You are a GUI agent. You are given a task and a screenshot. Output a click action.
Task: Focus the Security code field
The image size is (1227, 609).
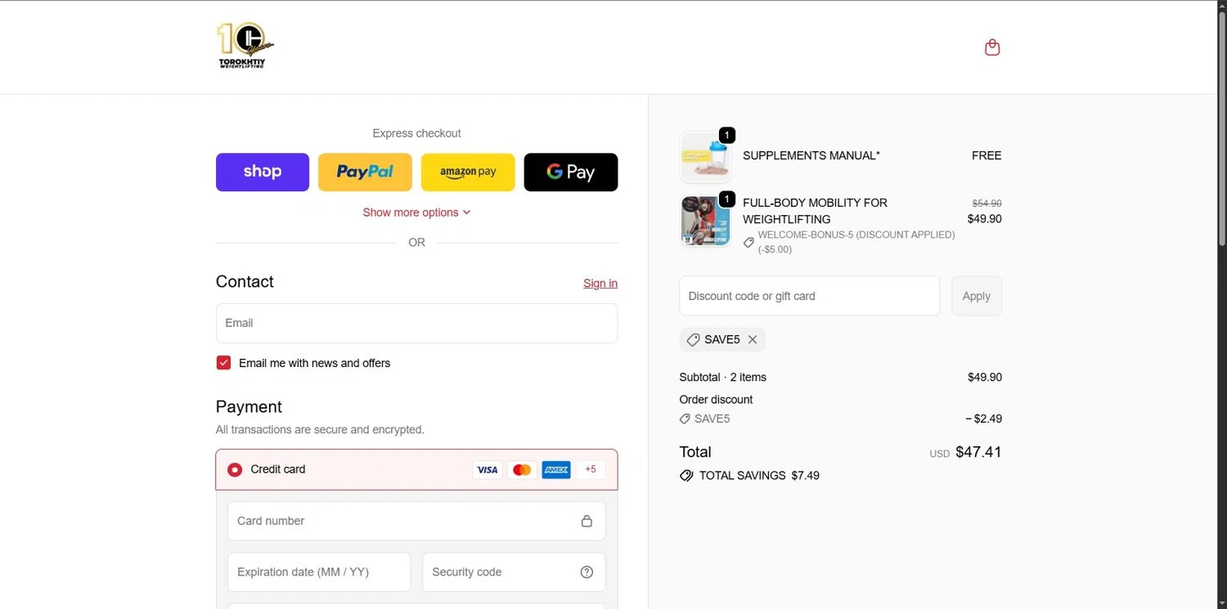click(x=514, y=572)
